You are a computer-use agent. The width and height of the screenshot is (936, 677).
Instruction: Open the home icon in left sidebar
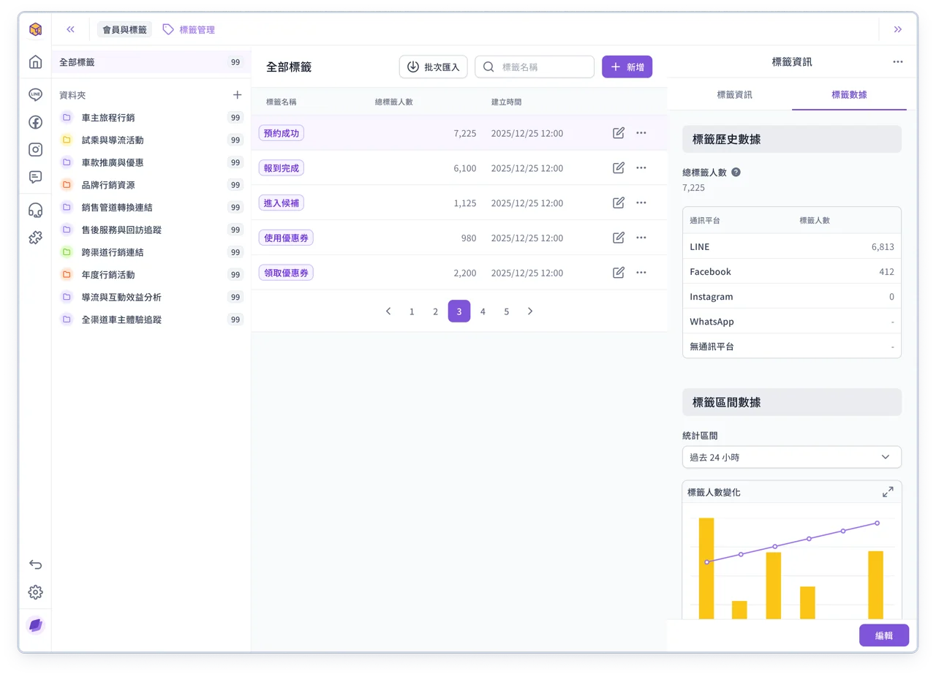[35, 62]
